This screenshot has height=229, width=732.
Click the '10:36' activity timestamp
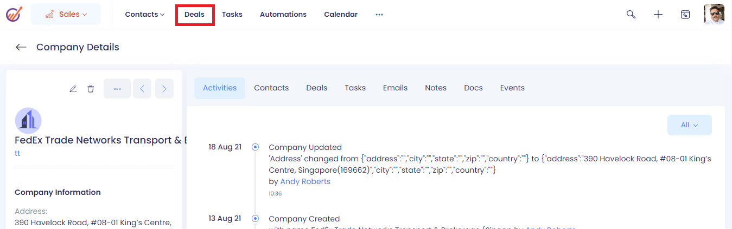[x=275, y=193]
